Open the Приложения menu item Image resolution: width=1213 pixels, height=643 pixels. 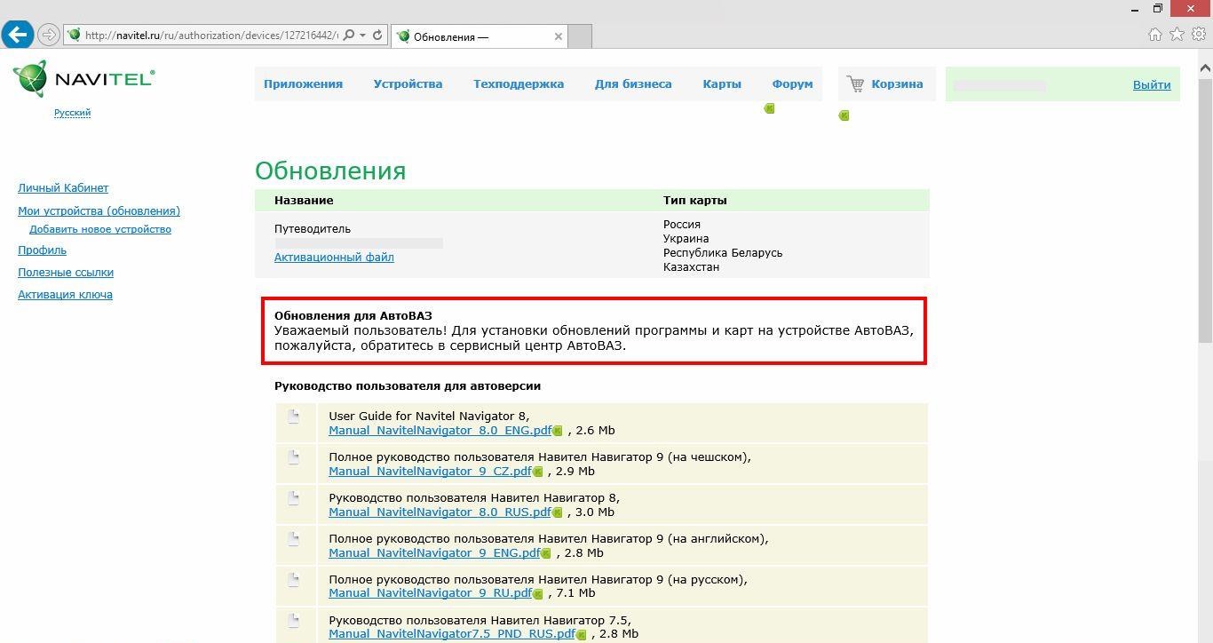[303, 84]
